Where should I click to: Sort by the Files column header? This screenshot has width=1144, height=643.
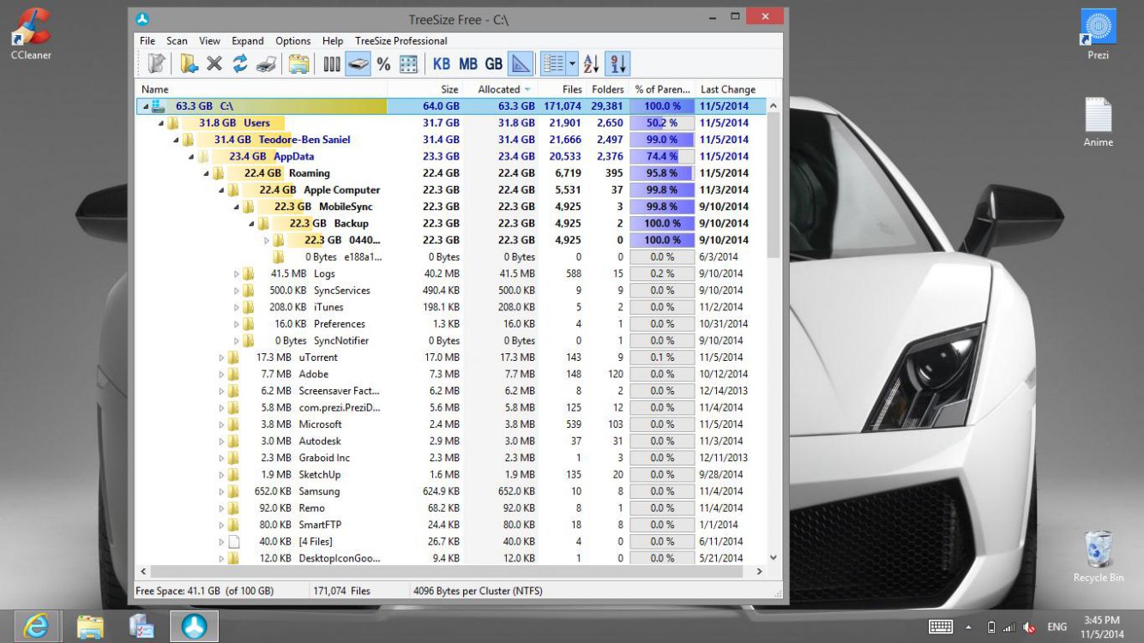point(563,89)
